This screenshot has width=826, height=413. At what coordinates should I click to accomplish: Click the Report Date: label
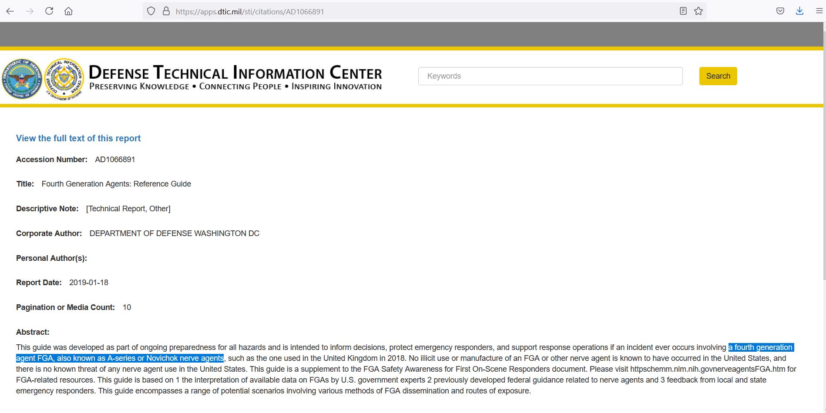[39, 283]
